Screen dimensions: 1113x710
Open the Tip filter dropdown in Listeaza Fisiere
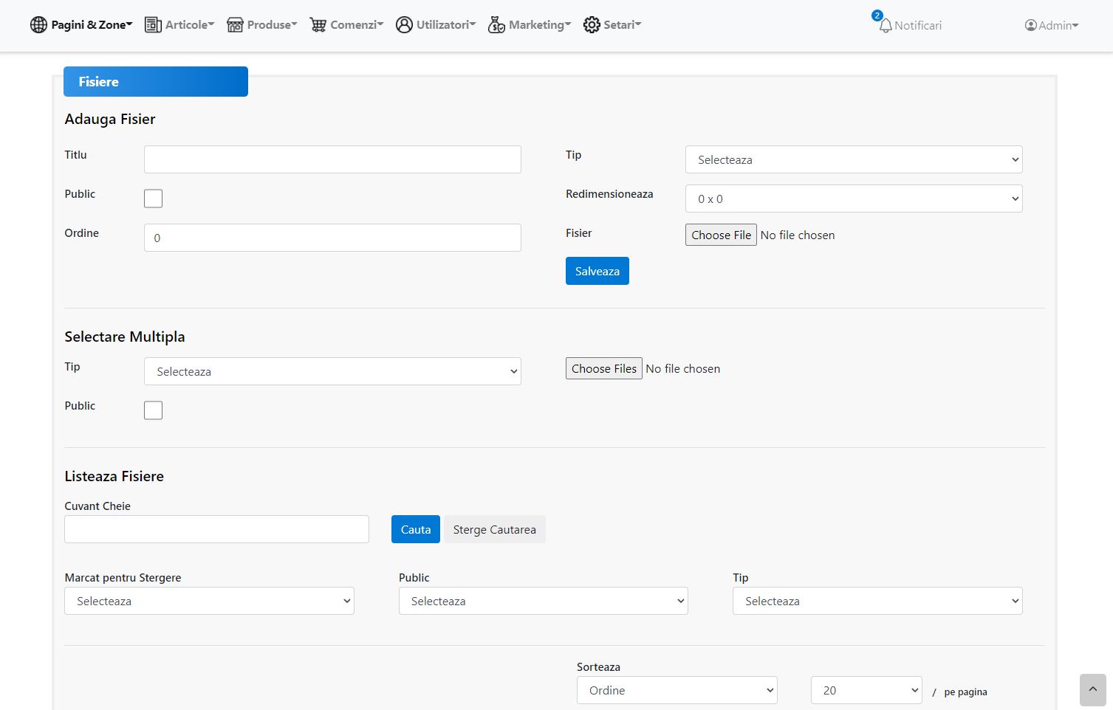click(x=877, y=601)
